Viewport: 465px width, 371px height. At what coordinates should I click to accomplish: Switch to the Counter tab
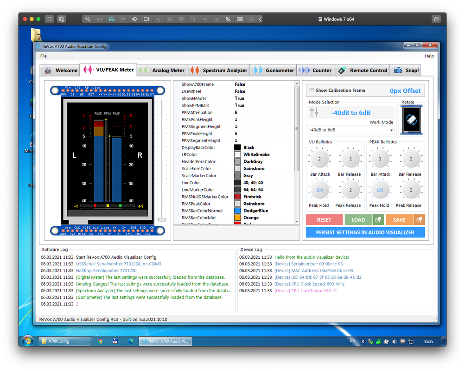(x=315, y=70)
